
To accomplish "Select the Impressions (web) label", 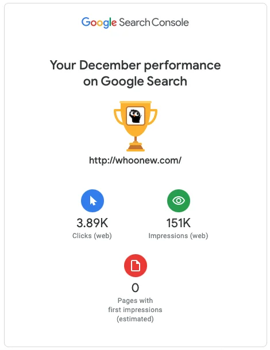I will tap(178, 236).
